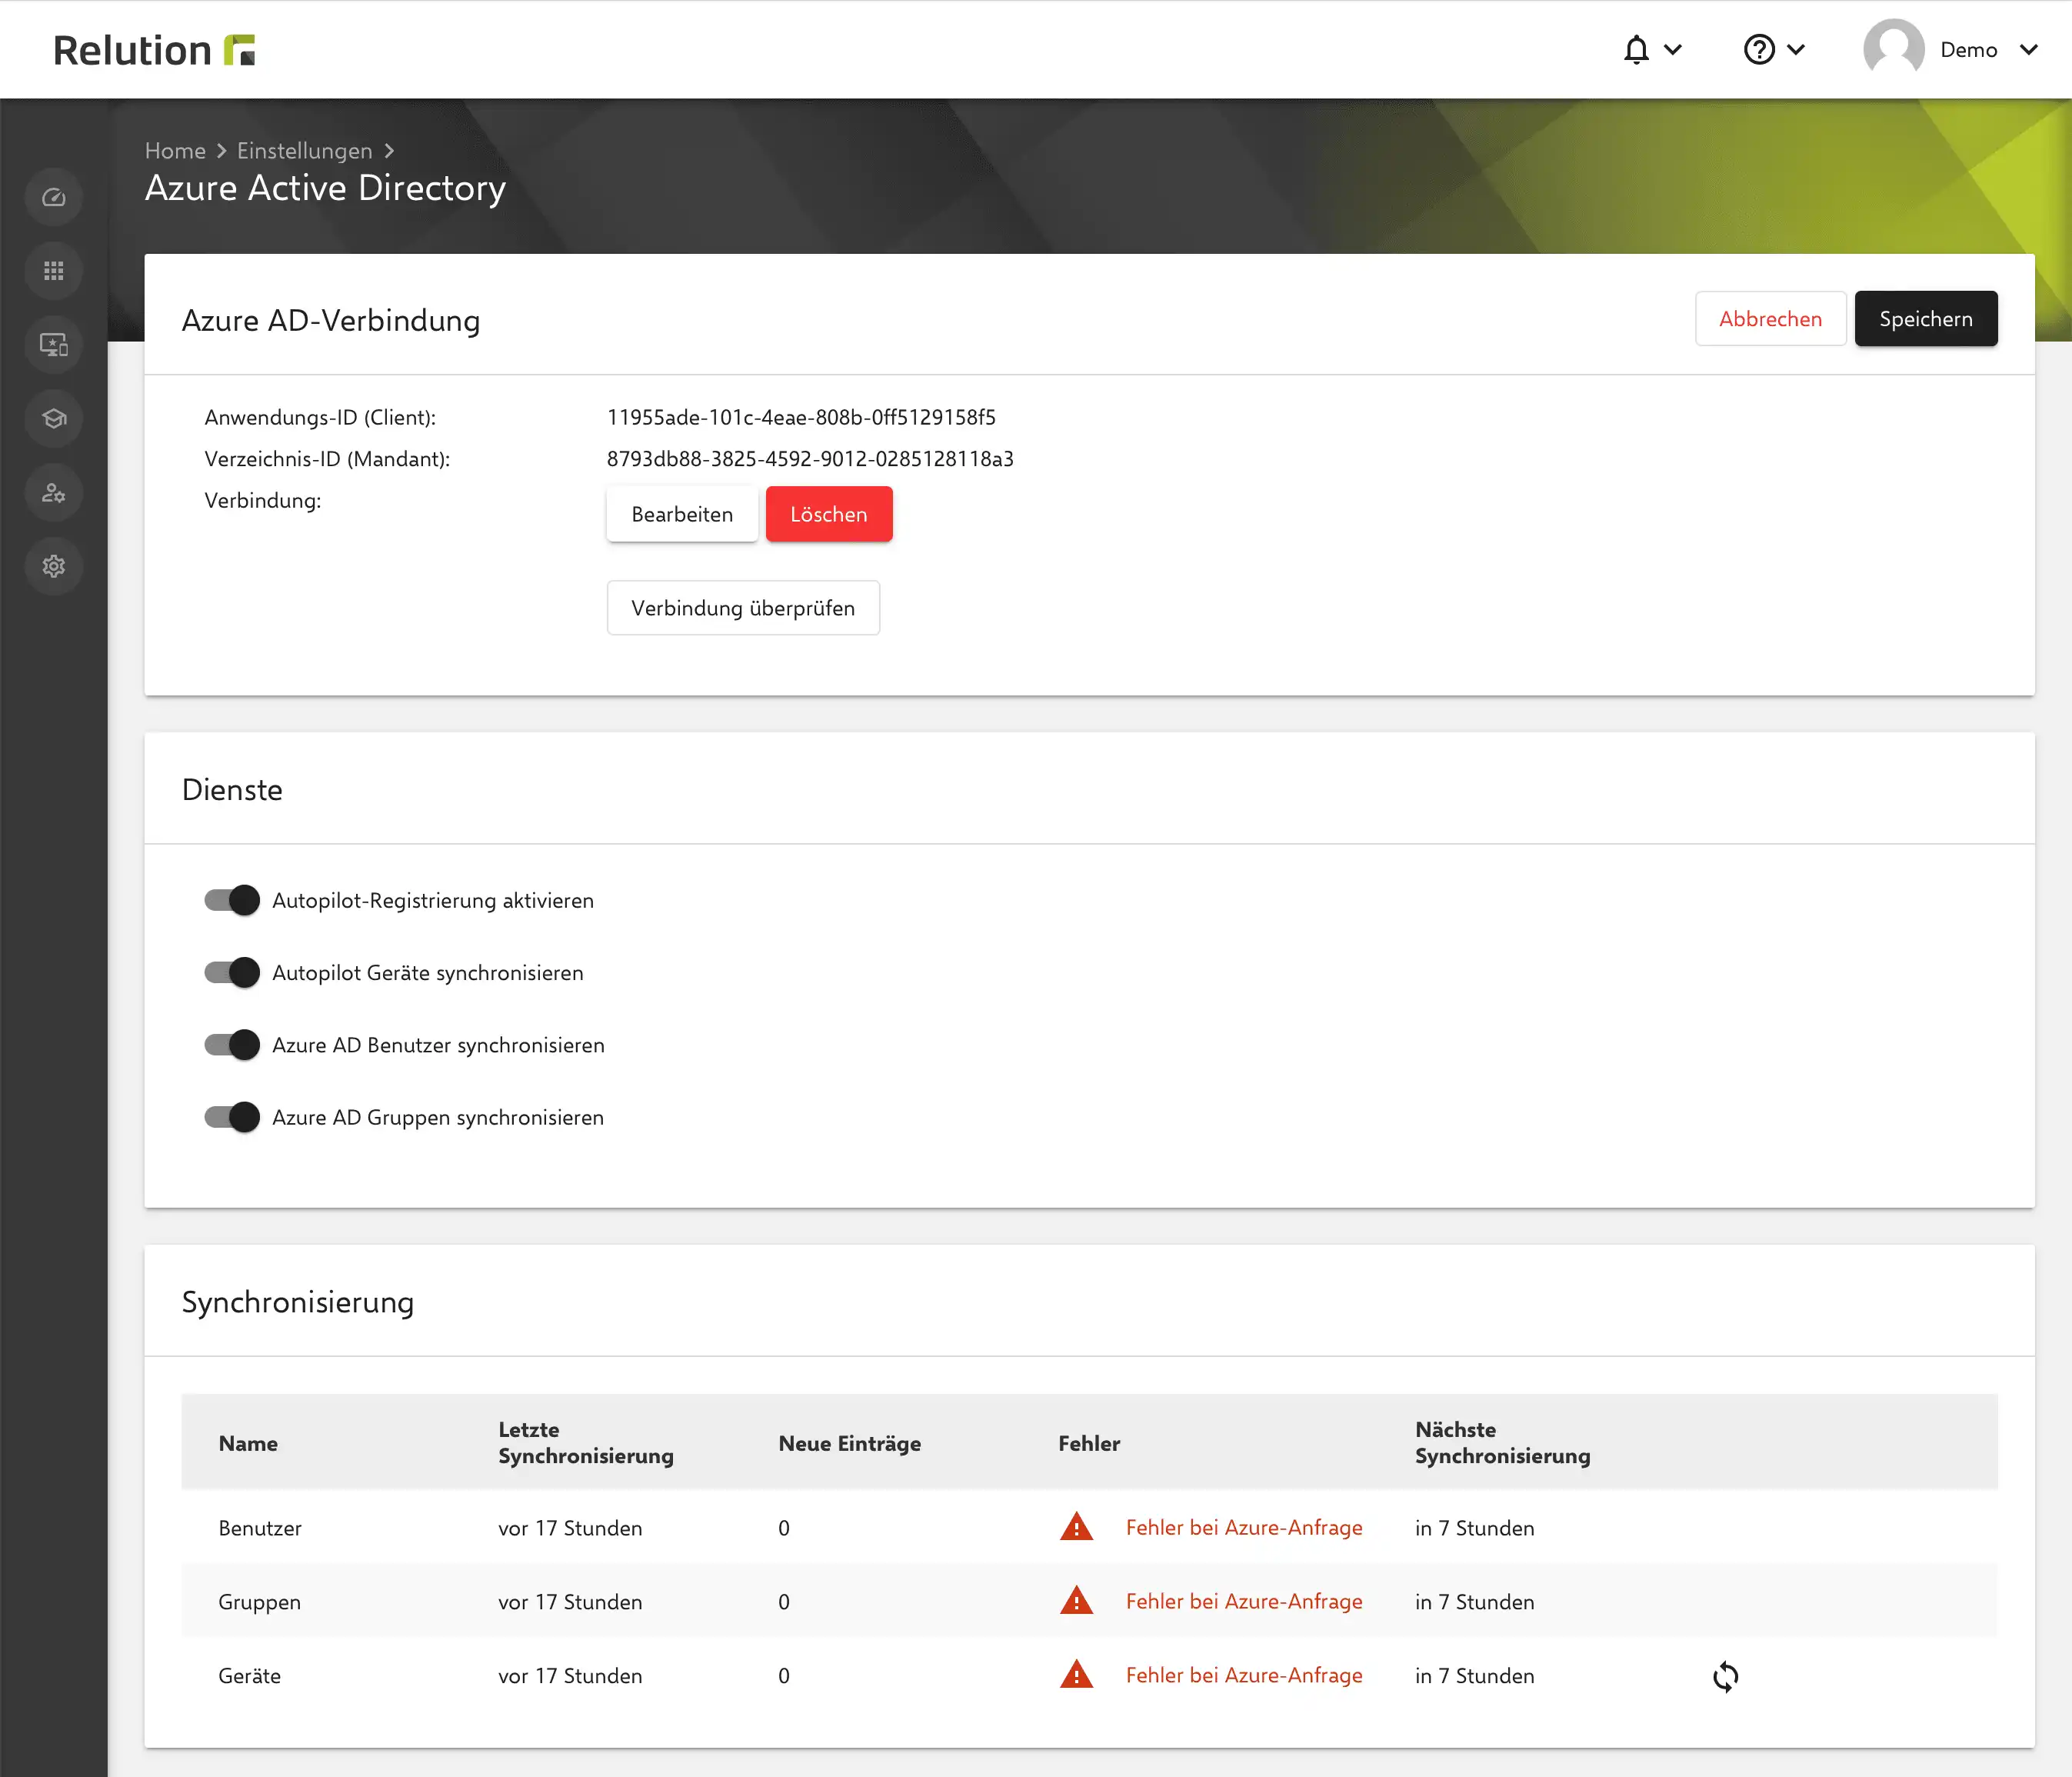Image resolution: width=2072 pixels, height=1777 pixels.
Task: Trigger the sync refresh icon in Geräte row
Action: 1725,1676
